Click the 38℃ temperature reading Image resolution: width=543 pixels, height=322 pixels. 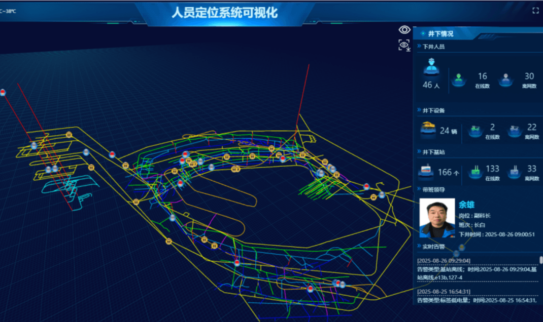coord(9,11)
